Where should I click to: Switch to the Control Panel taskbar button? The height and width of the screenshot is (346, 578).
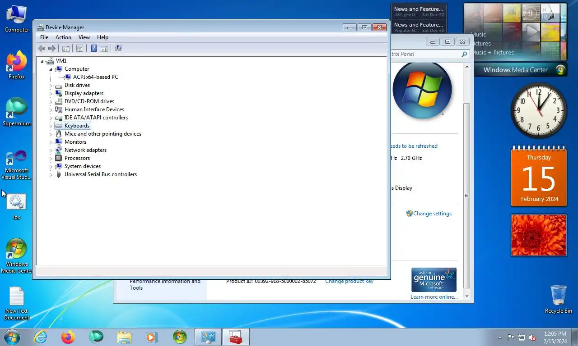click(208, 337)
